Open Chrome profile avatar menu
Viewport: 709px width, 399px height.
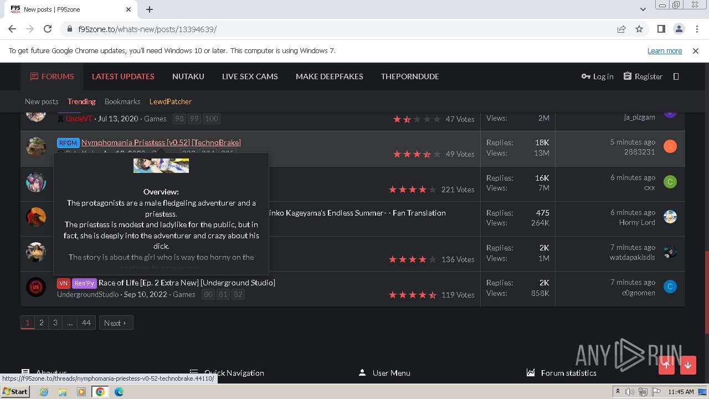tap(679, 29)
